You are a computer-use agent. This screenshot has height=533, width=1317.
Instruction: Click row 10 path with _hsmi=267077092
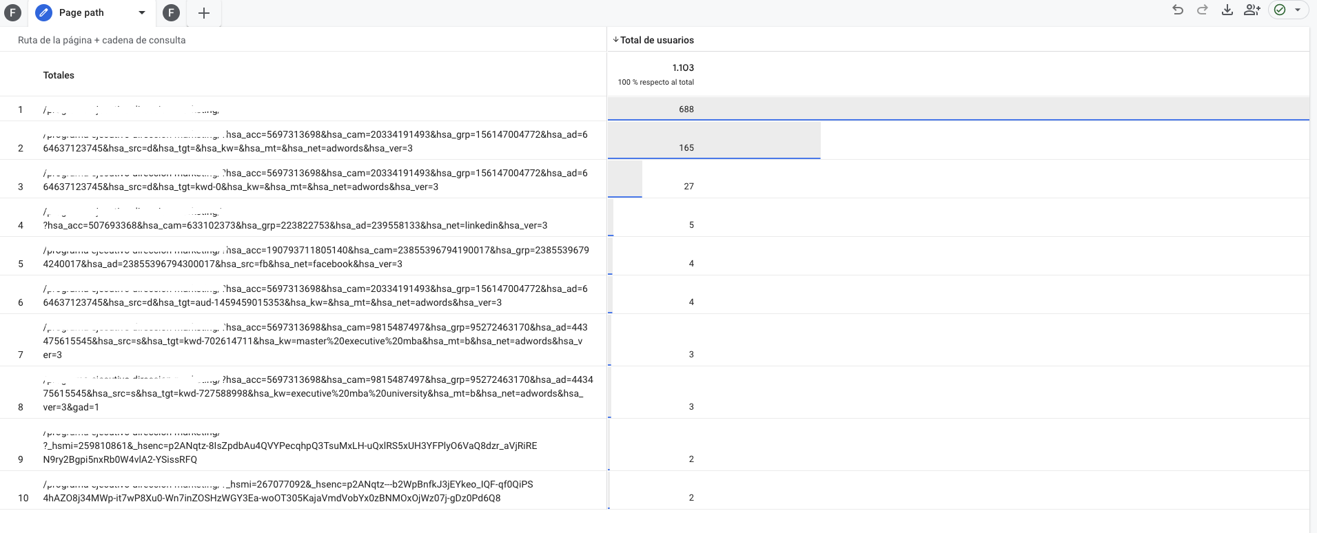click(x=288, y=491)
